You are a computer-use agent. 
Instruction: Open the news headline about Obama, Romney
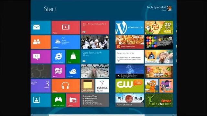(x=95, y=27)
